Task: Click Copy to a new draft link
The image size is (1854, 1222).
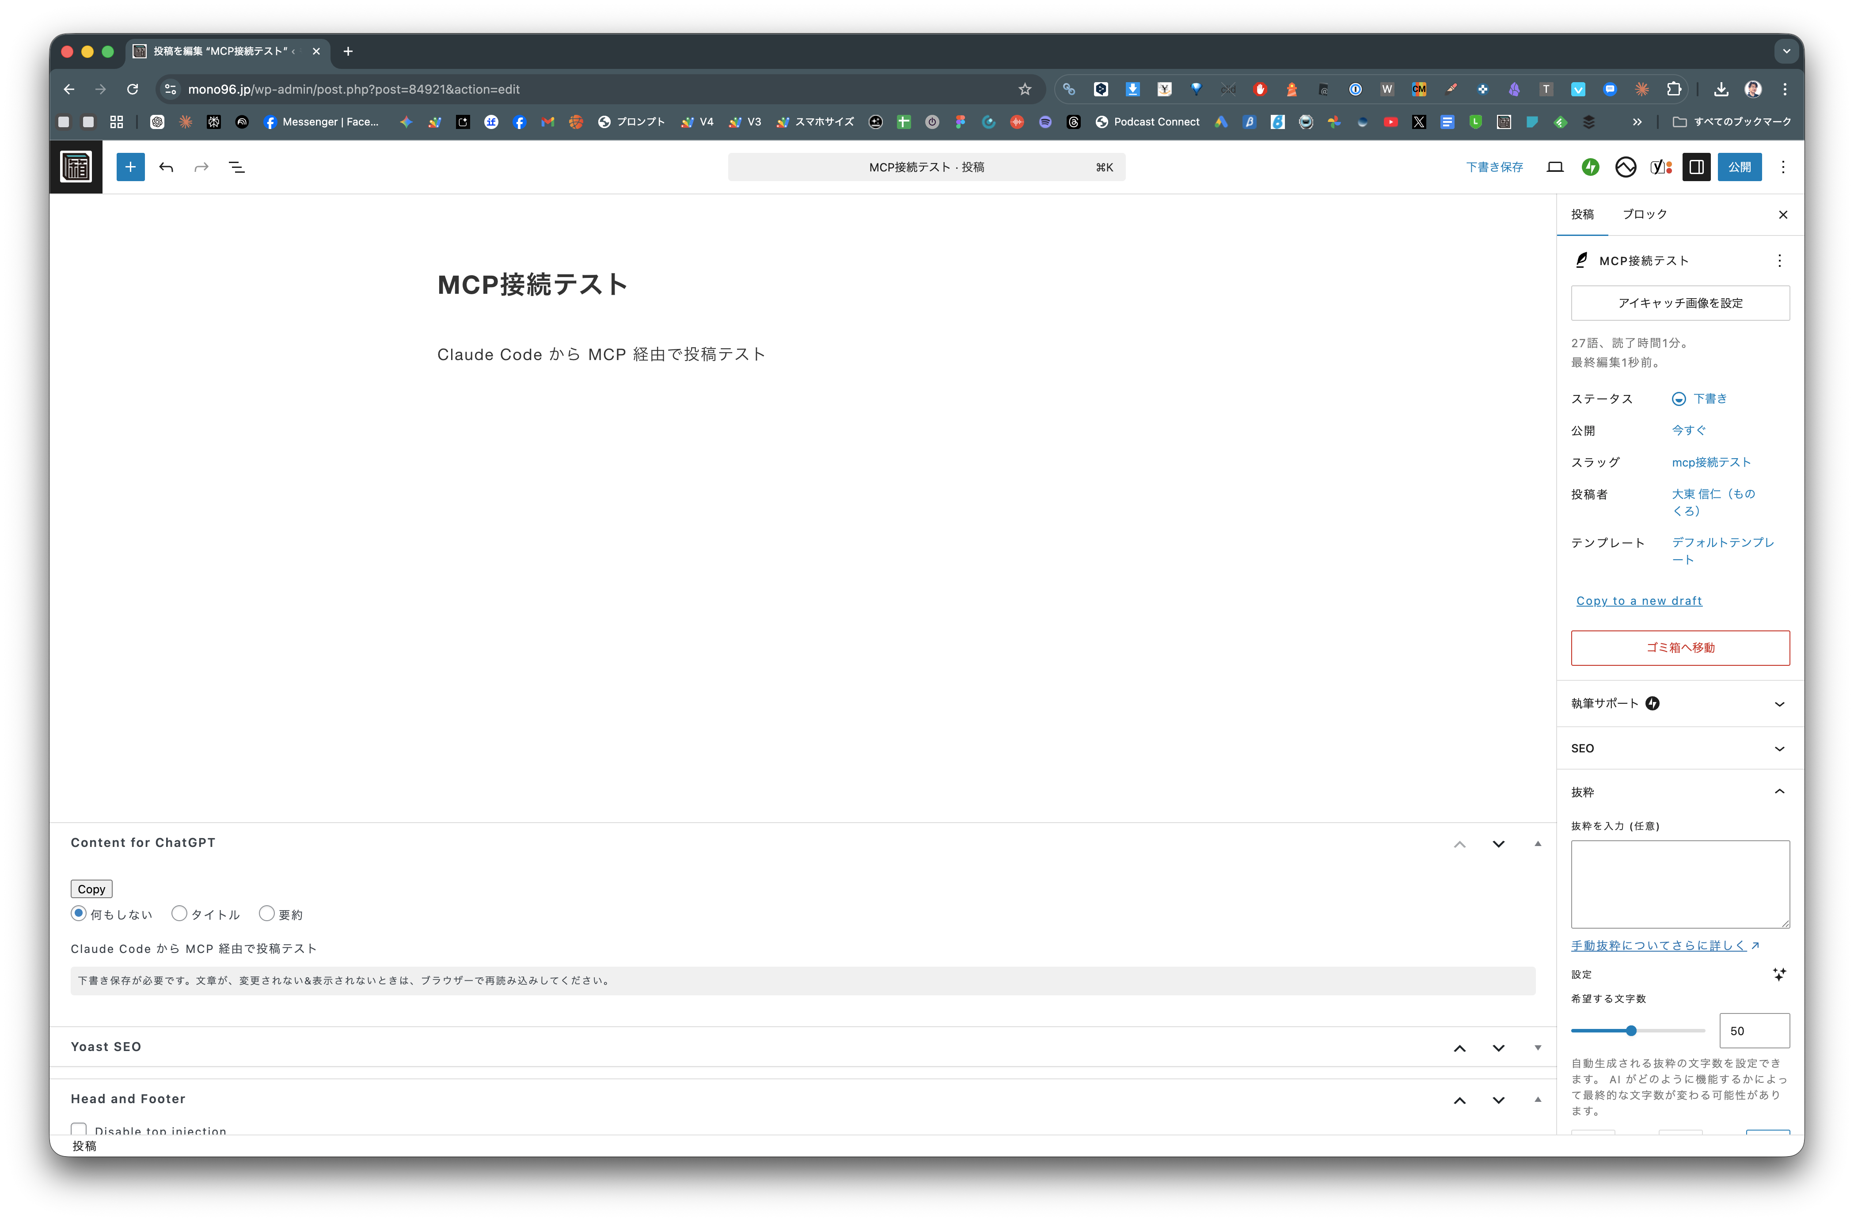Action: pos(1638,601)
